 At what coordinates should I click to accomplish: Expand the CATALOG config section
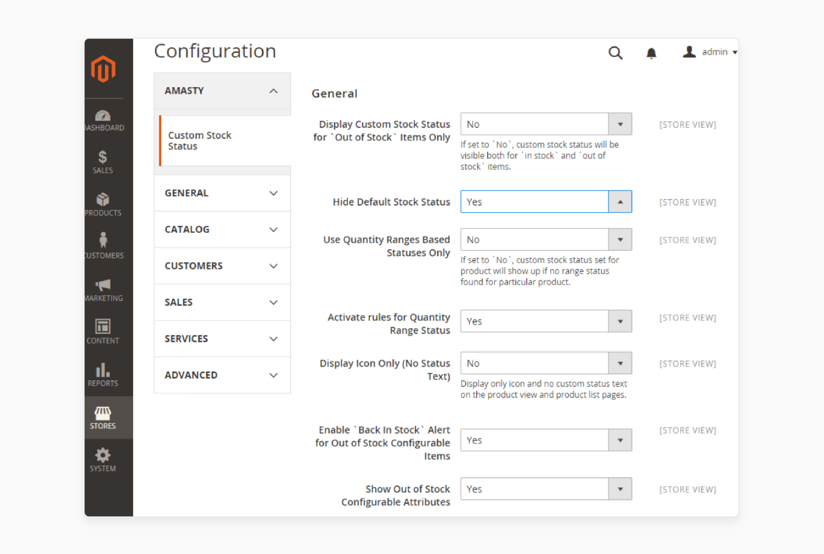click(x=222, y=229)
